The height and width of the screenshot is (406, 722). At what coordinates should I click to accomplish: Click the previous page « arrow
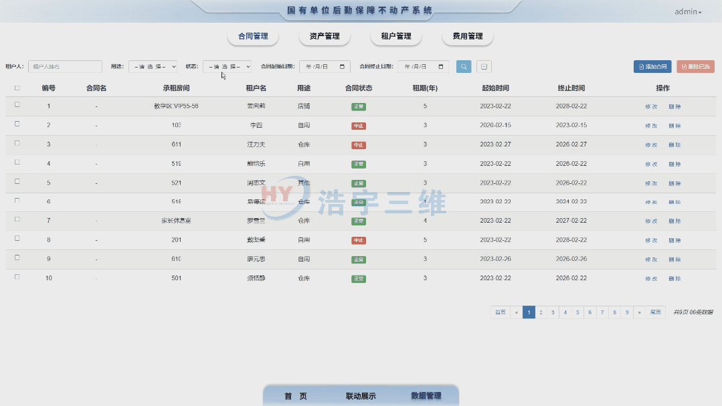pyautogui.click(x=516, y=312)
